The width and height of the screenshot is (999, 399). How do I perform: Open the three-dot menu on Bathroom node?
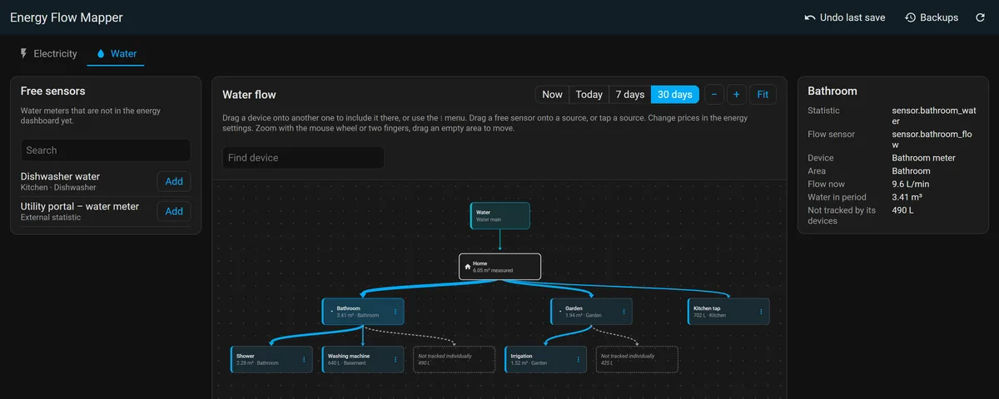click(395, 312)
